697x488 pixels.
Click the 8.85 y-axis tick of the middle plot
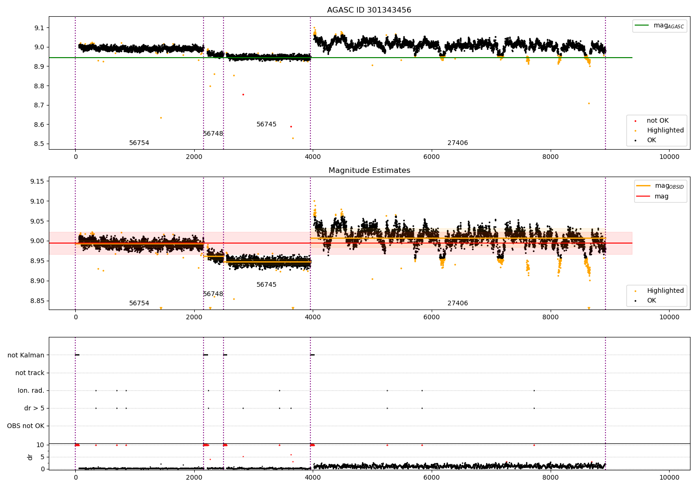coord(37,301)
